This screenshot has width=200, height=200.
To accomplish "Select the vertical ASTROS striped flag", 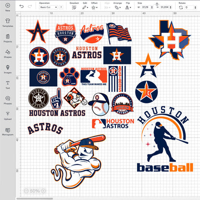I will coord(117,79).
